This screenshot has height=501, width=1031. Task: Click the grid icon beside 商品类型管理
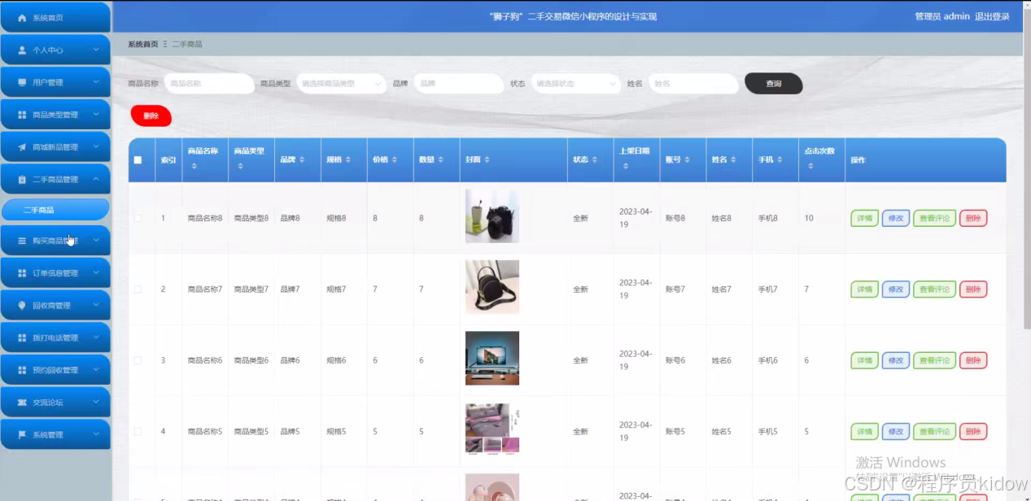click(22, 115)
